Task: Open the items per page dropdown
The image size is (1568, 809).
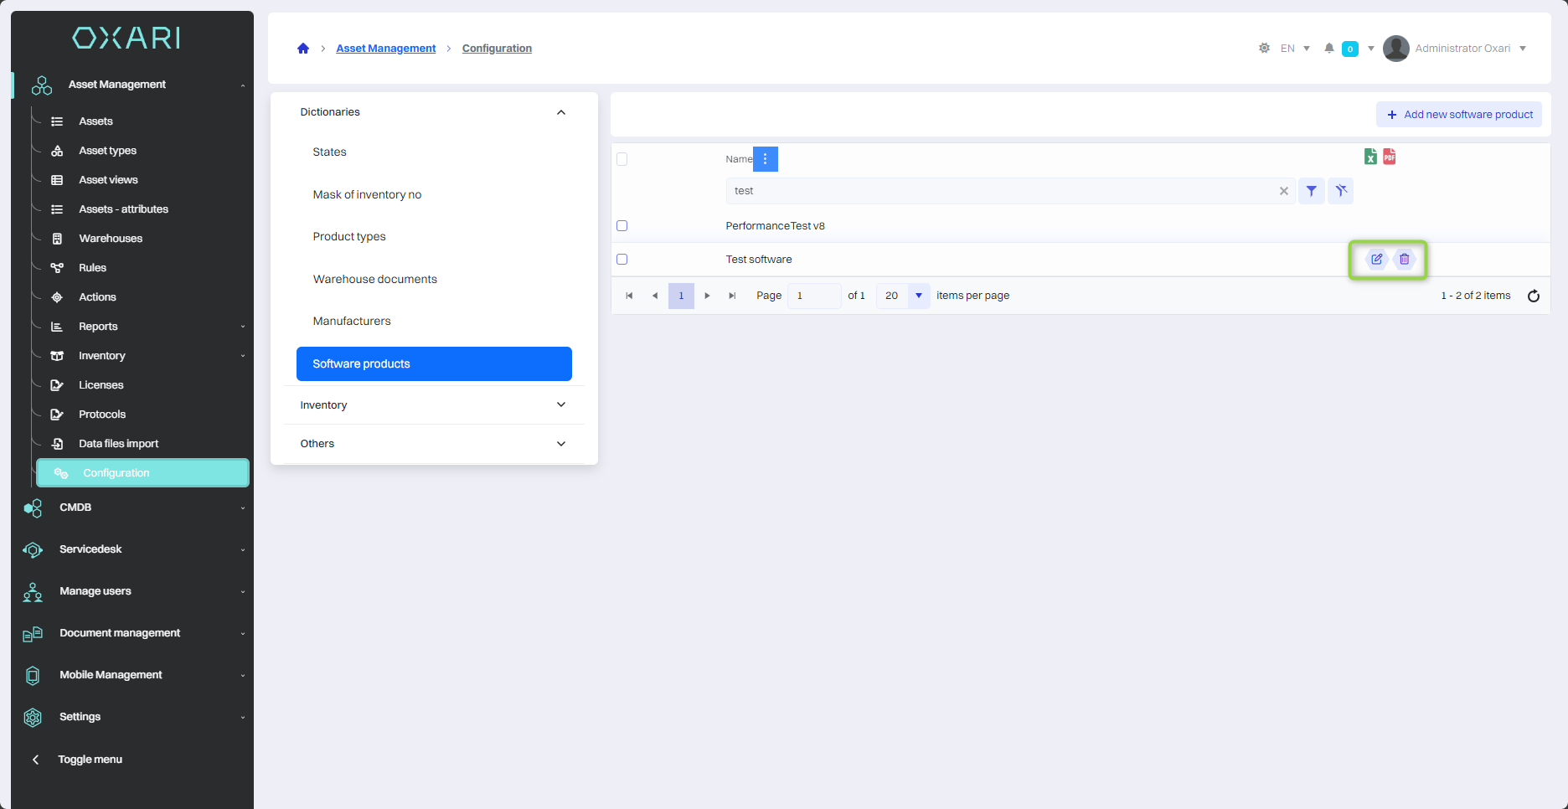Action: [x=918, y=296]
